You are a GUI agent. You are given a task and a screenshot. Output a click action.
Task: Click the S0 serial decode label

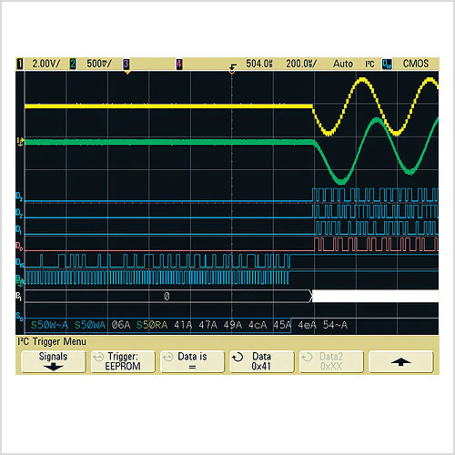pyautogui.click(x=19, y=316)
